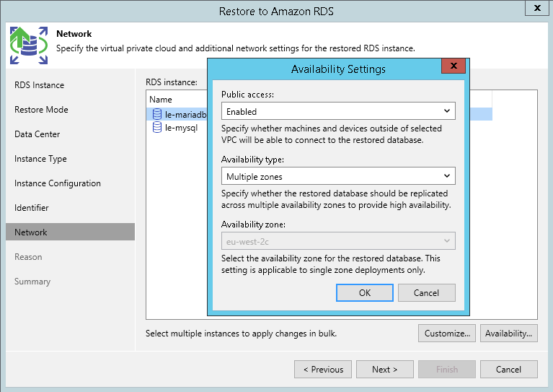Image resolution: width=553 pixels, height=392 pixels.
Task: Go to the Identifier step
Action: tap(32, 208)
